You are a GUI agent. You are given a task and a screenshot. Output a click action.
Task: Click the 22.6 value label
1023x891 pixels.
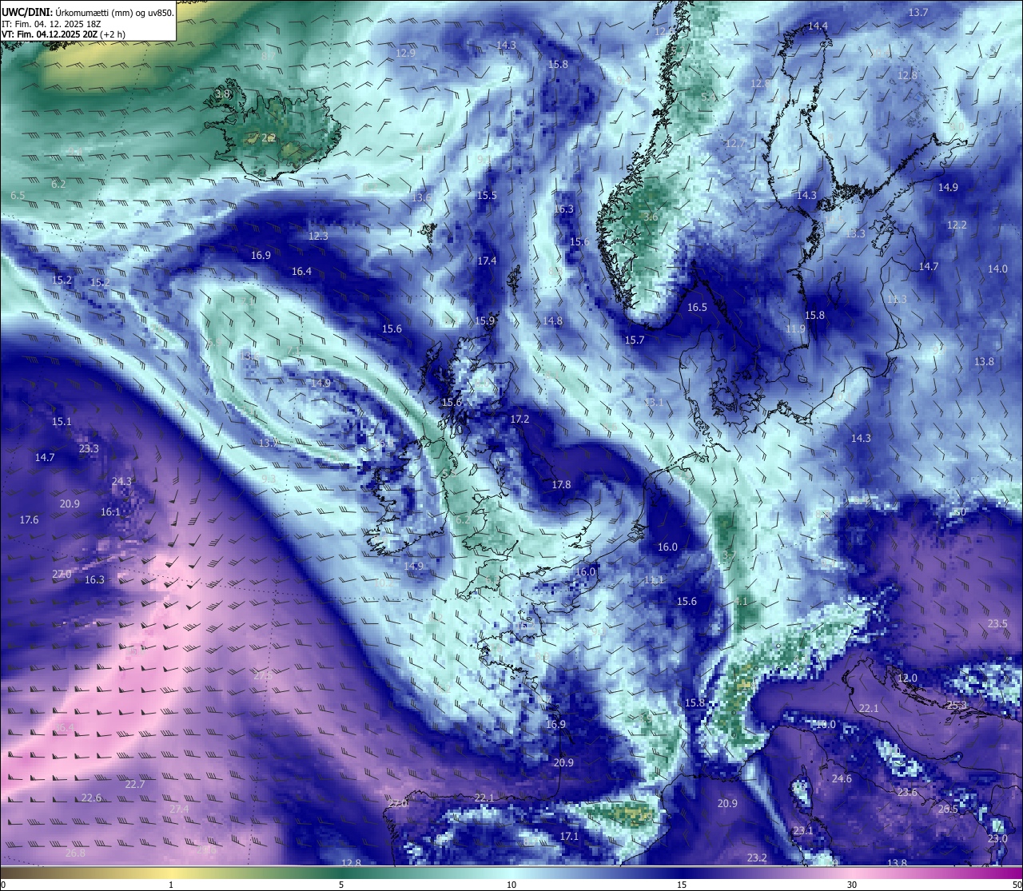91,798
